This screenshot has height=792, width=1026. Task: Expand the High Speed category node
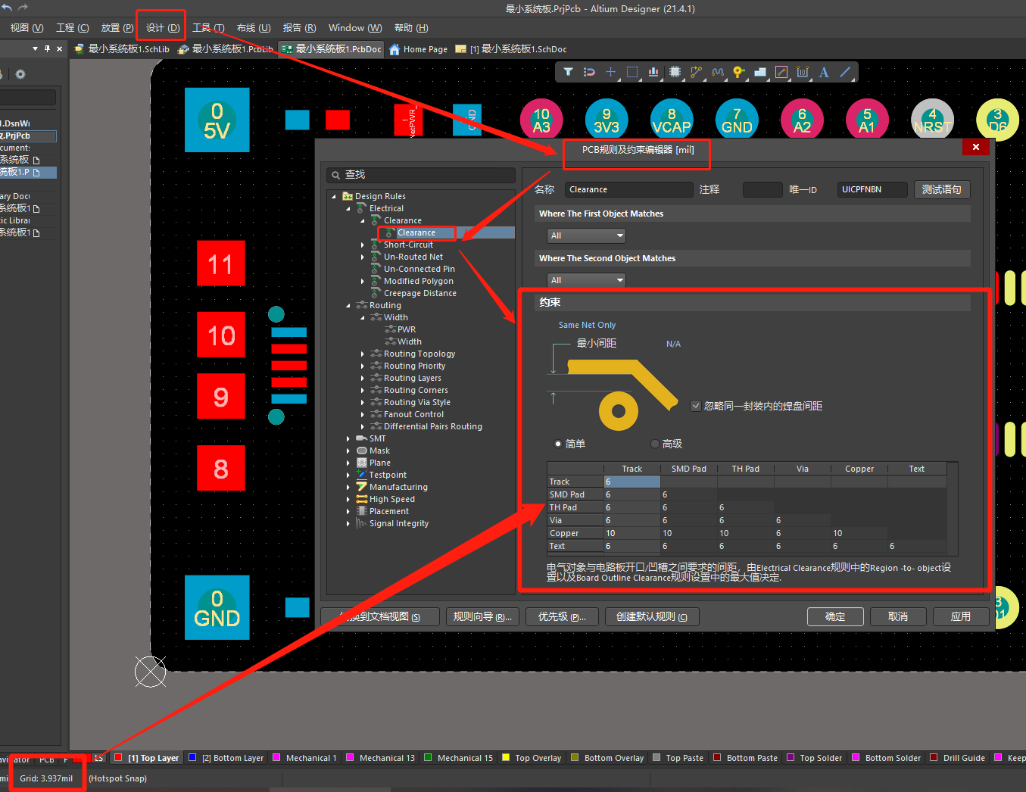pos(348,499)
